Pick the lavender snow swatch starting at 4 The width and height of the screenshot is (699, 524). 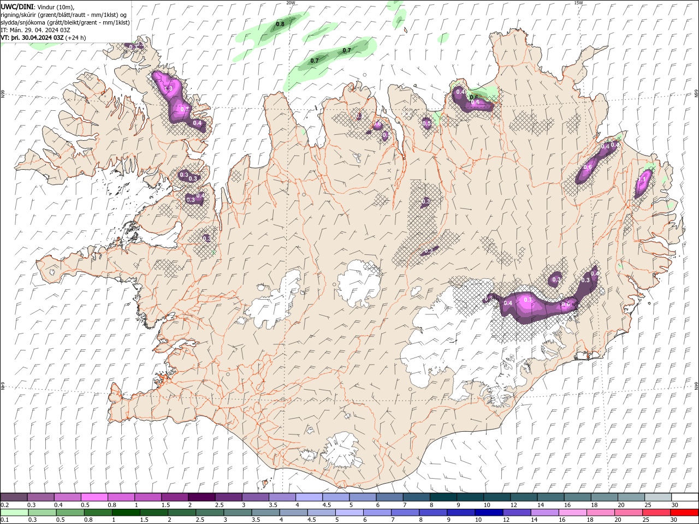pyautogui.click(x=309, y=497)
